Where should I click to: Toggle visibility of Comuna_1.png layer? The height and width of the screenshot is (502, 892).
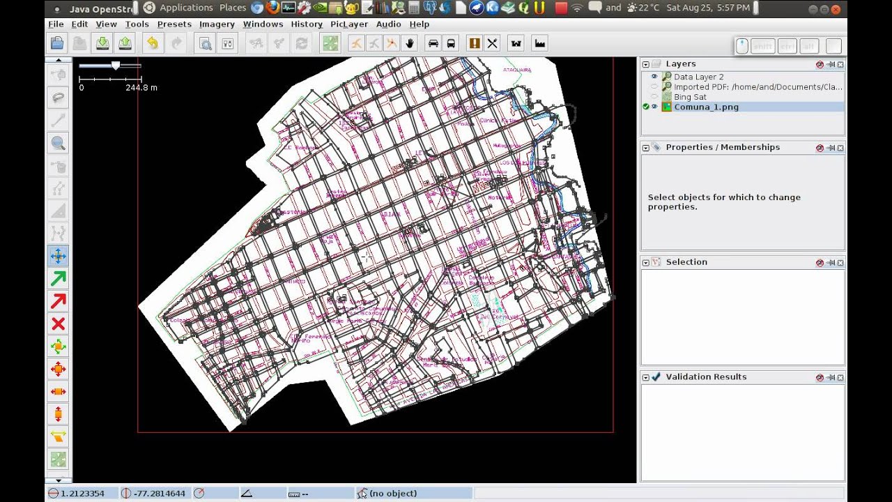point(654,107)
